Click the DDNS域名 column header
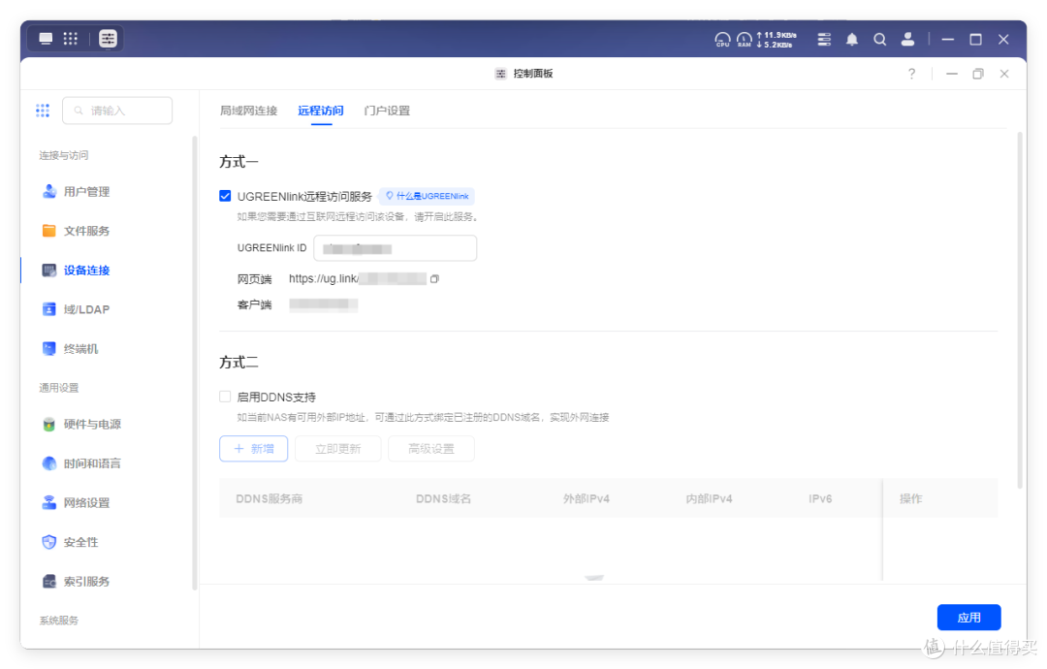 (x=443, y=498)
